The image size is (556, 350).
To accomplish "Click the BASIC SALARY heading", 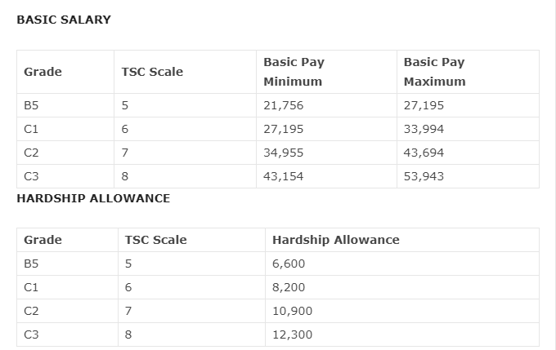I will 64,20.
